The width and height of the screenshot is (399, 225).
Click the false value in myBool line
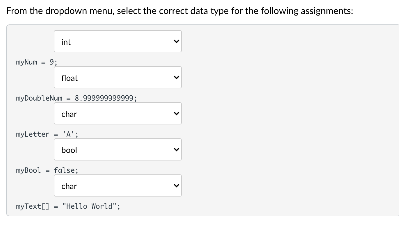(x=65, y=170)
